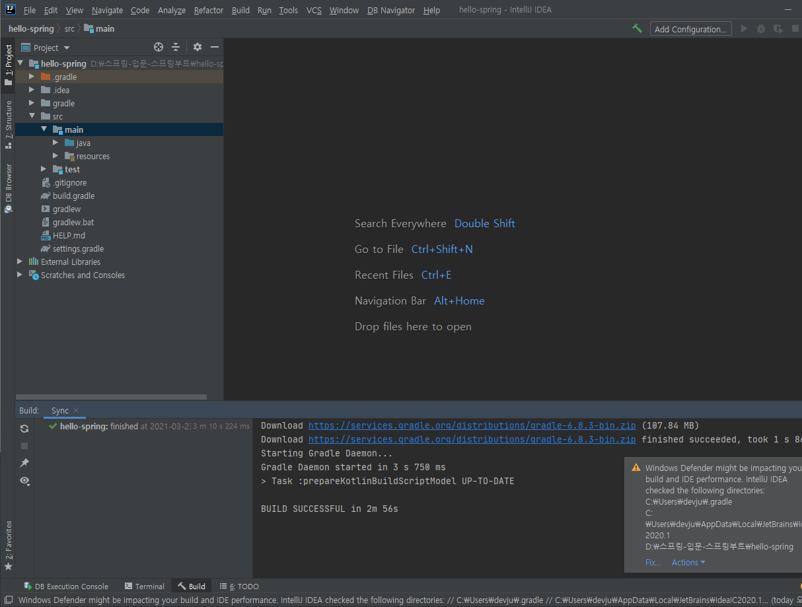Click hello-spring breadcrumb in navigation bar
This screenshot has width=802, height=607.
31,28
